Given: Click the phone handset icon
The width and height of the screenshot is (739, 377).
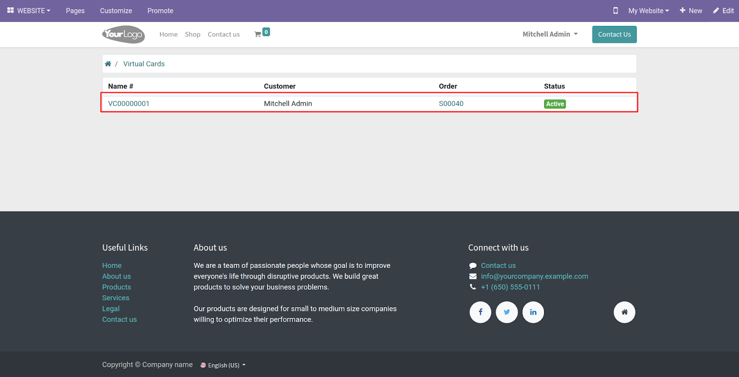Looking at the screenshot, I should pyautogui.click(x=472, y=287).
